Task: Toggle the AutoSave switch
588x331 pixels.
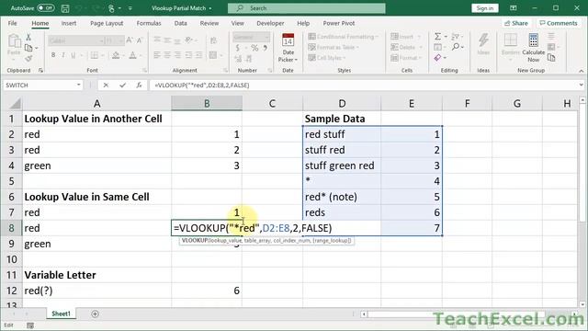Action: point(45,8)
